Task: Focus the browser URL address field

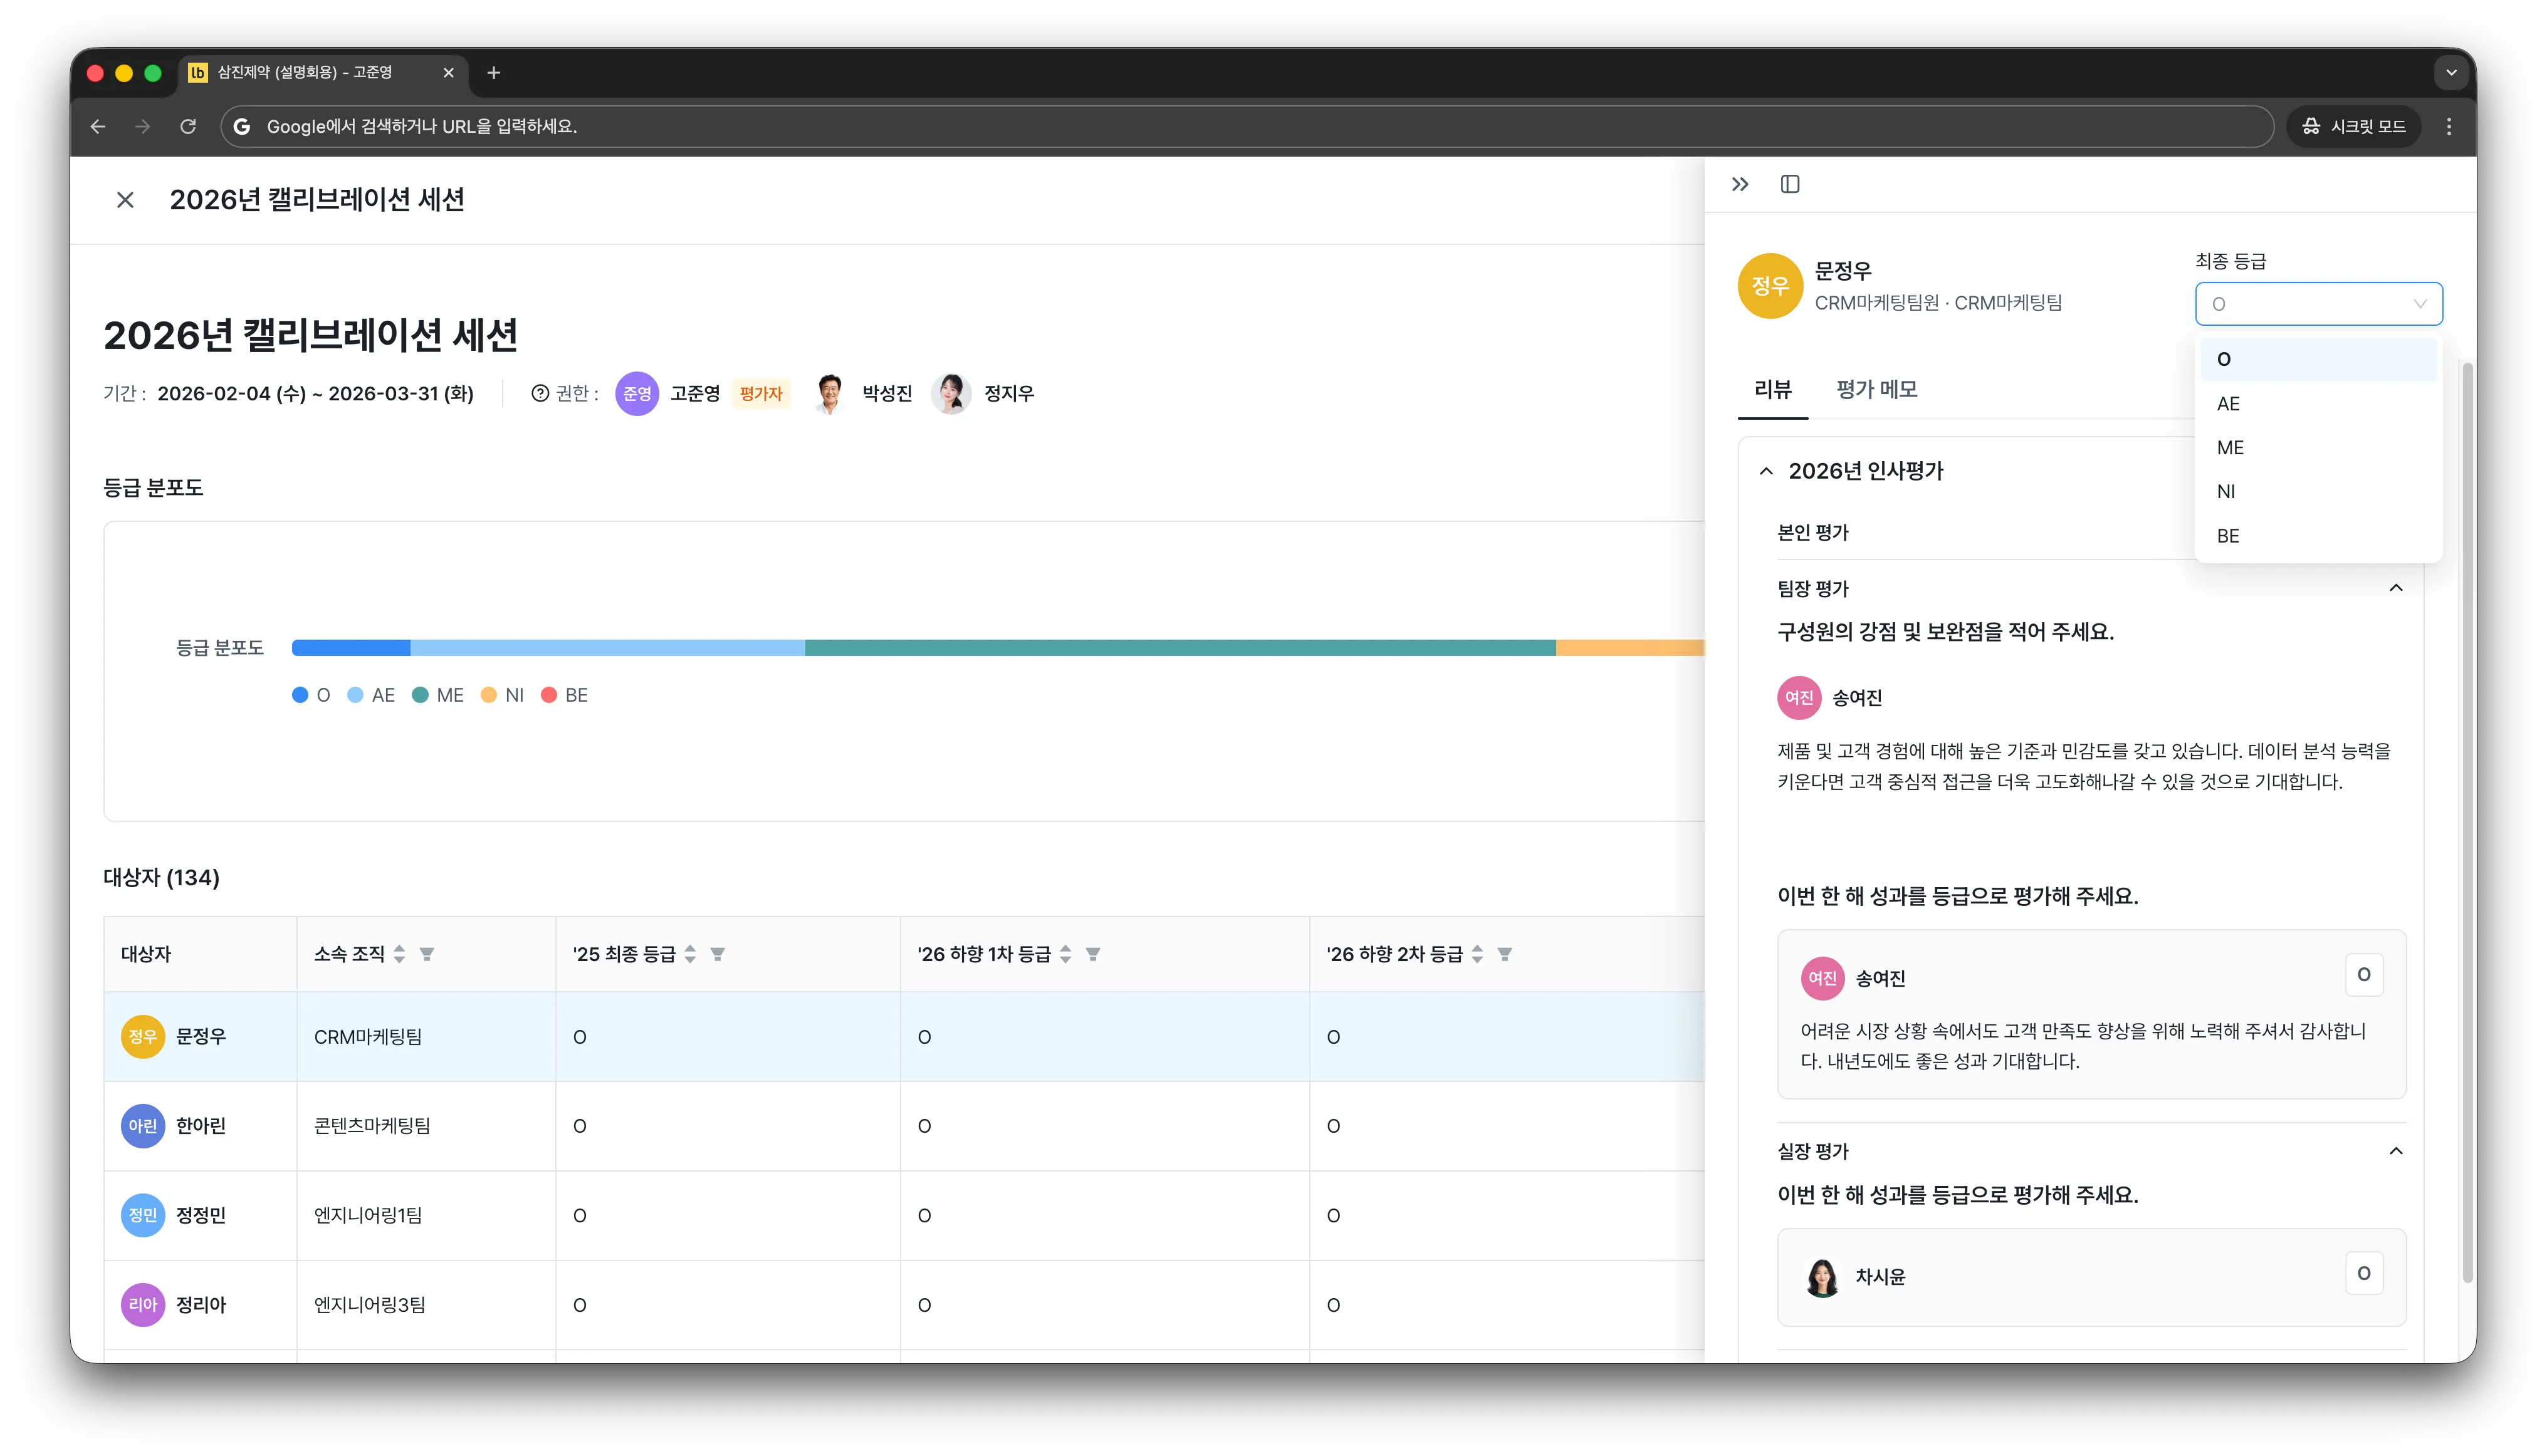Action: (x=1247, y=126)
